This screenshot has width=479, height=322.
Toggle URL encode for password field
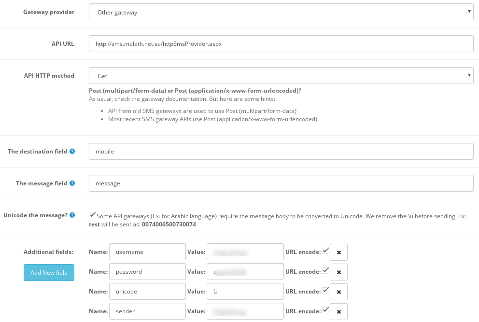pos(325,270)
